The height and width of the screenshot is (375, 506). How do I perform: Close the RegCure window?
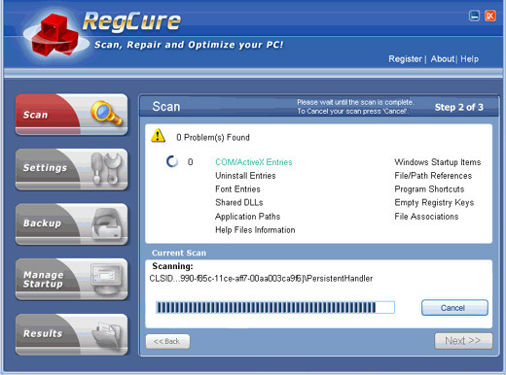(x=490, y=16)
